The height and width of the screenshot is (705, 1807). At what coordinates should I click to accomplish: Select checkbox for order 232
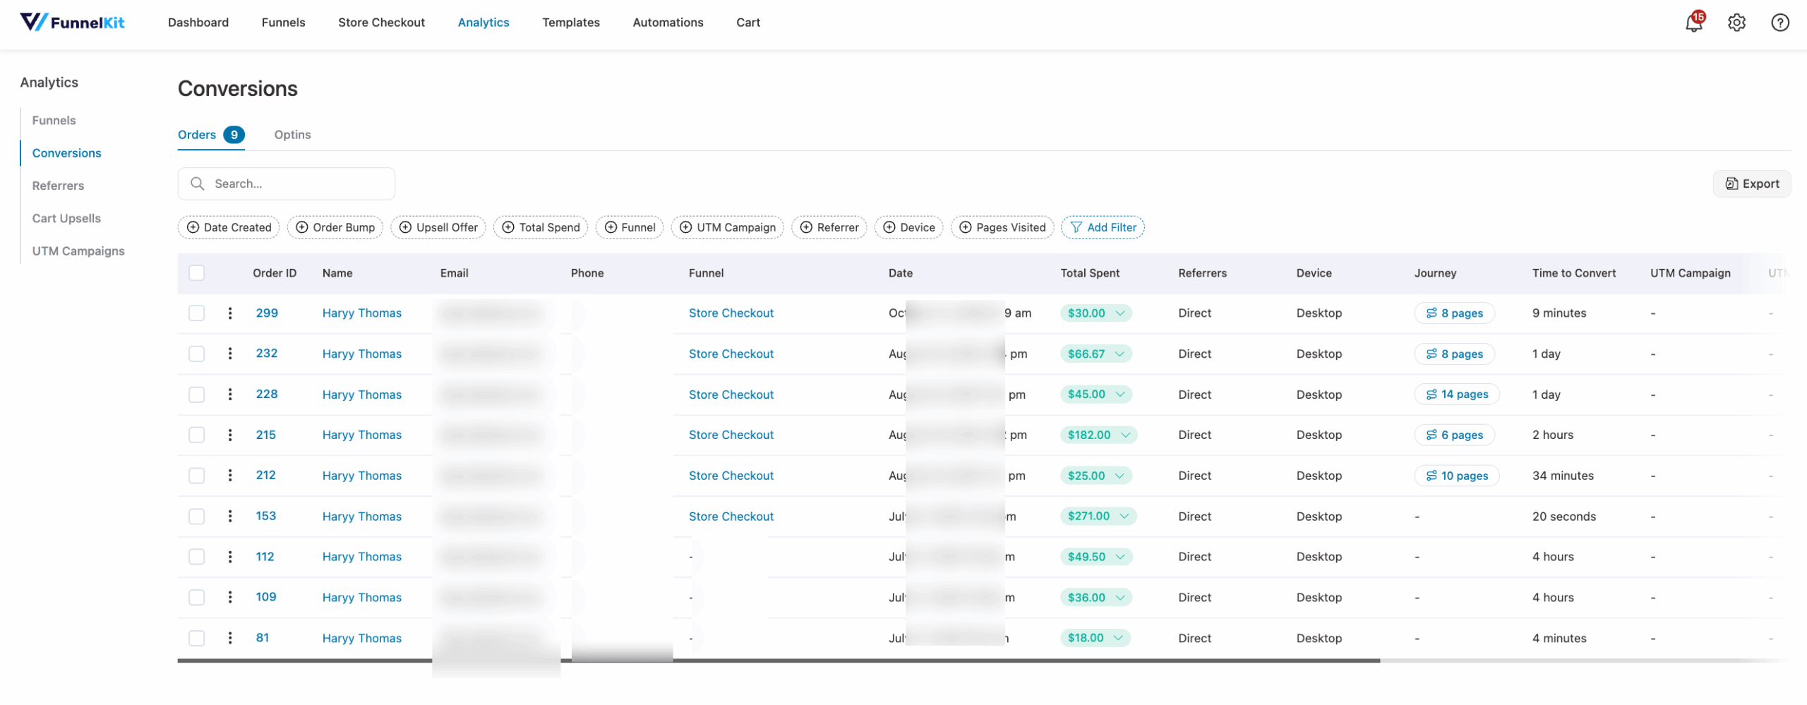(x=197, y=354)
